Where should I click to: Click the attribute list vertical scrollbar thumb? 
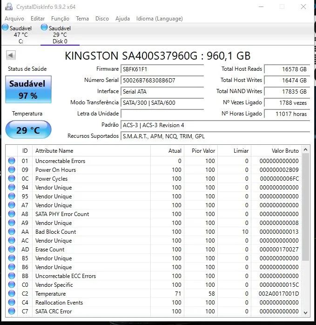pyautogui.click(x=305, y=207)
